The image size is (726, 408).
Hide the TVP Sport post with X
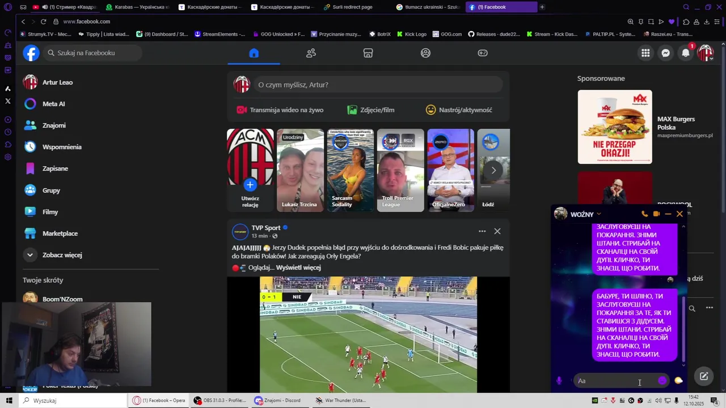tap(497, 231)
